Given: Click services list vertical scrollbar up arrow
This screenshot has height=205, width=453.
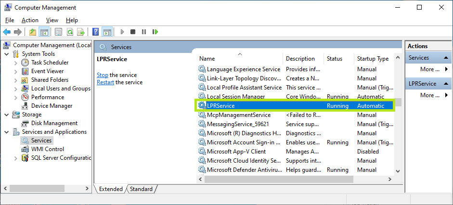Looking at the screenshot, I should [398, 58].
